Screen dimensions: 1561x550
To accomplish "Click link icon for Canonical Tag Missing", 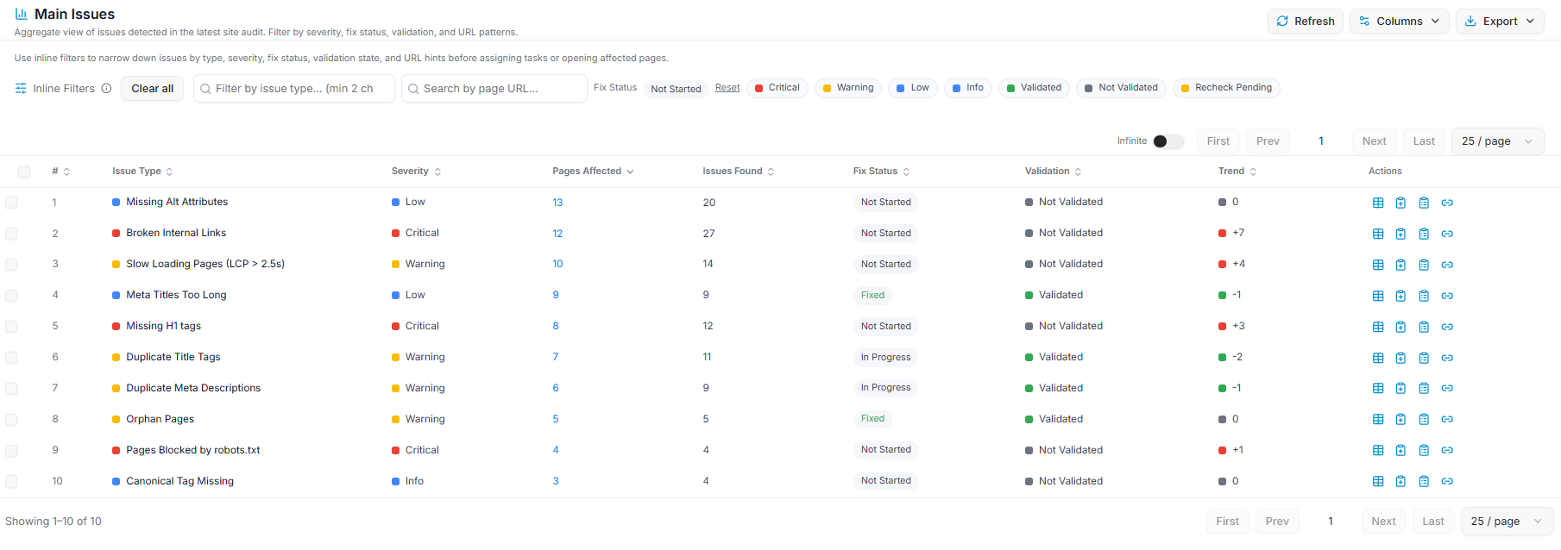I will pos(1447,482).
